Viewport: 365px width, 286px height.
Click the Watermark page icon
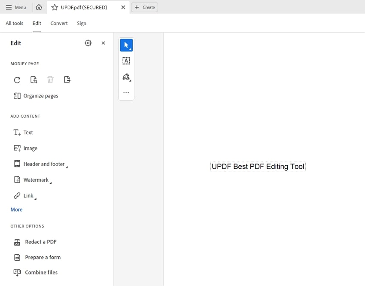coord(17,180)
